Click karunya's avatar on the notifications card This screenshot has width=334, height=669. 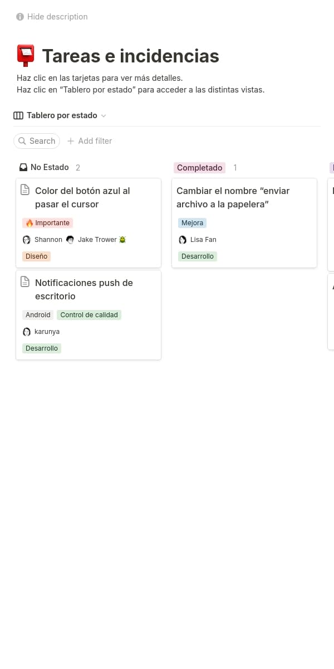[27, 331]
